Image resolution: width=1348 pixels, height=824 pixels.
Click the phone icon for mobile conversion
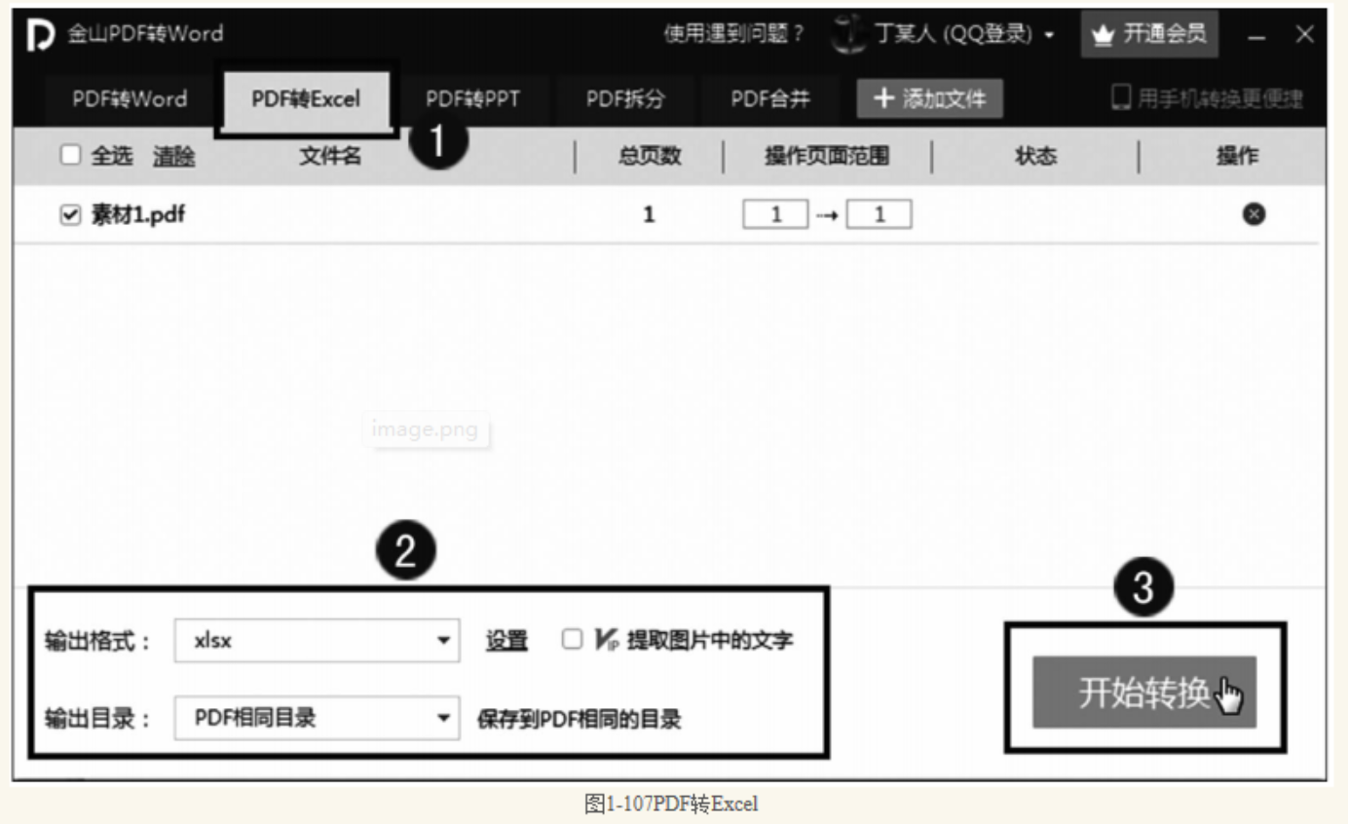click(x=1120, y=97)
